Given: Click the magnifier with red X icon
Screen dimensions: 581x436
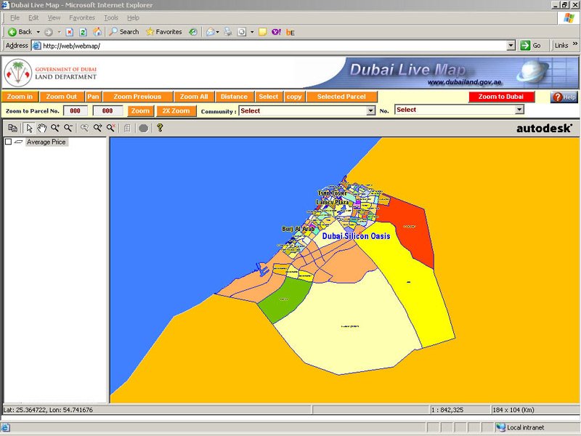Looking at the screenshot, I should click(x=111, y=129).
